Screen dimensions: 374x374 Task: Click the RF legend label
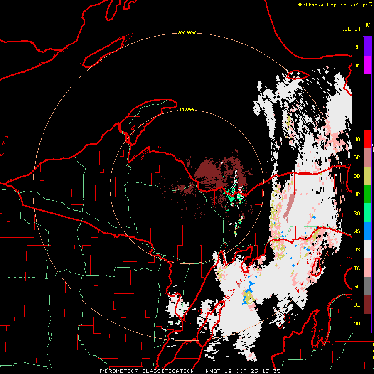click(x=357, y=47)
